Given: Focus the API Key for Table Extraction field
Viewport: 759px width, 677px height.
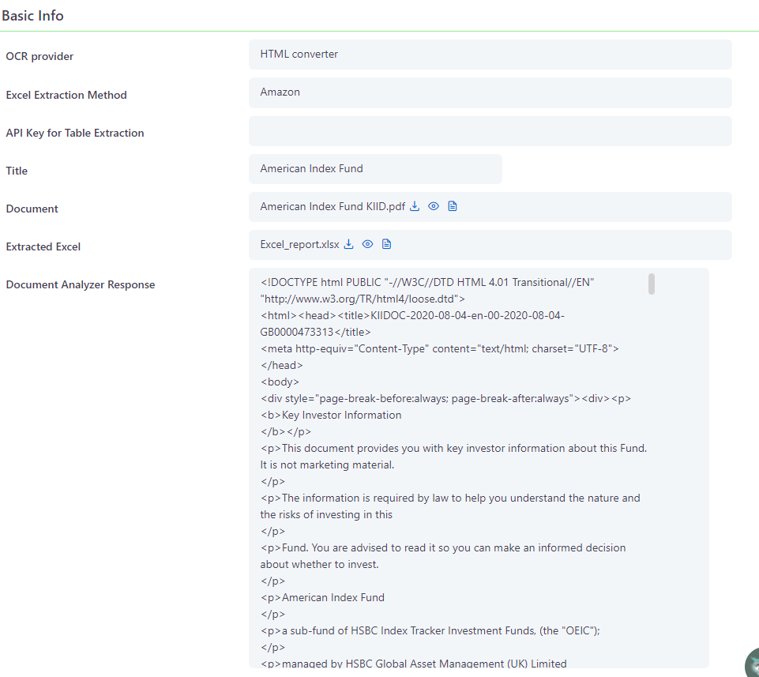Looking at the screenshot, I should 490,130.
